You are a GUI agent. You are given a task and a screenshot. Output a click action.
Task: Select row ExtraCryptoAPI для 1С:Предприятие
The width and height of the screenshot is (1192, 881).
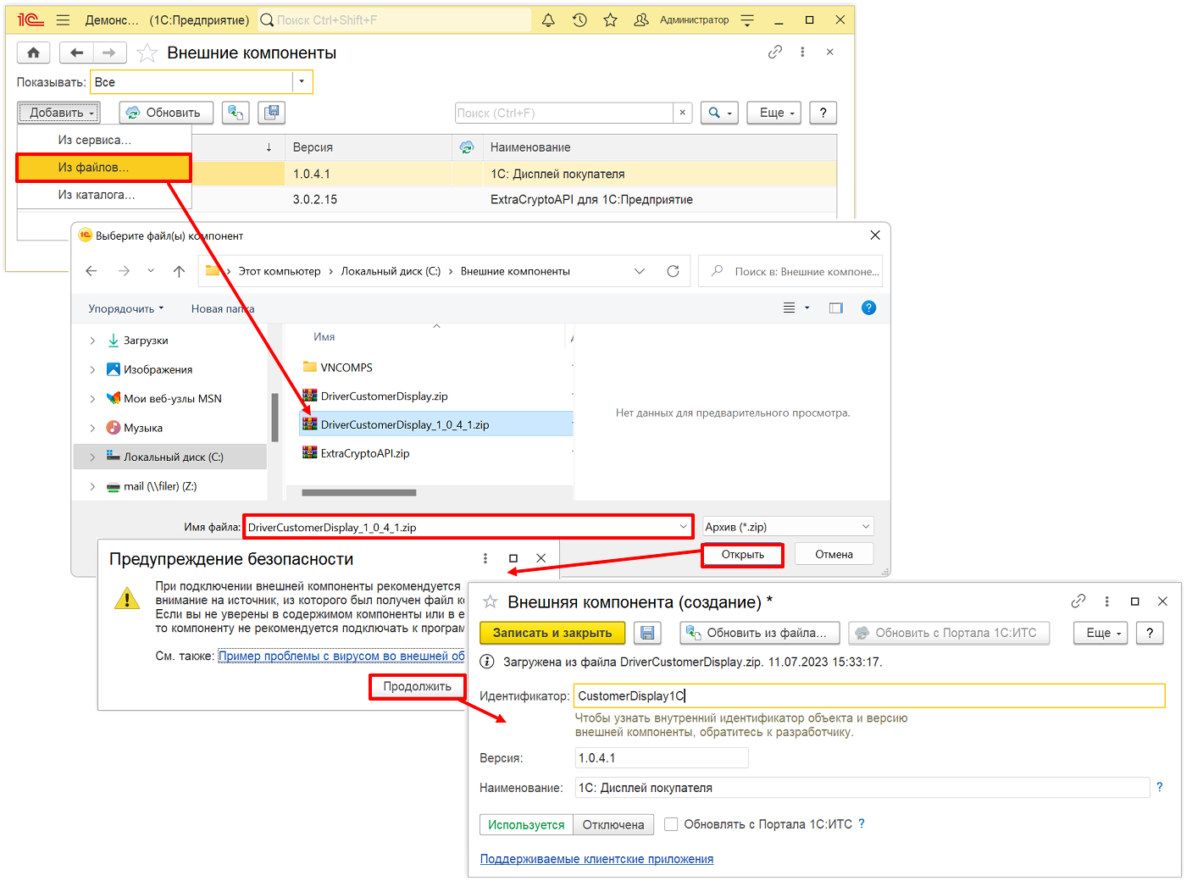click(512, 200)
